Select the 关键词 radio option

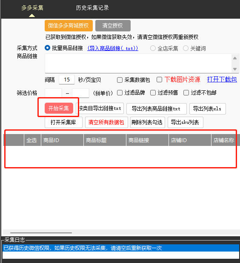tap(186, 48)
